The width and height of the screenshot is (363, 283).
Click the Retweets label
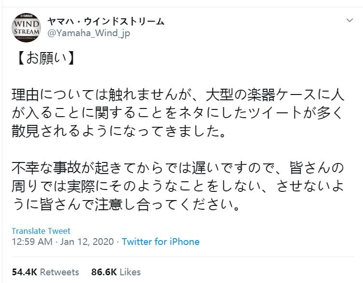point(59,272)
